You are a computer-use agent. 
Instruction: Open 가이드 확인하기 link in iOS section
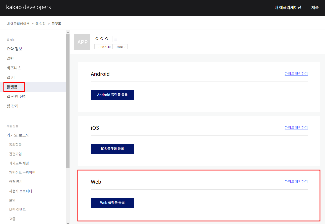[x=296, y=128]
